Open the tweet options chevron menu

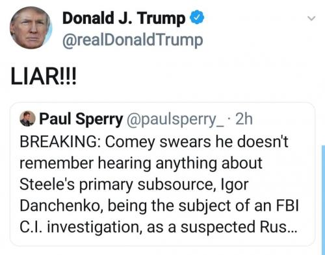point(311,18)
